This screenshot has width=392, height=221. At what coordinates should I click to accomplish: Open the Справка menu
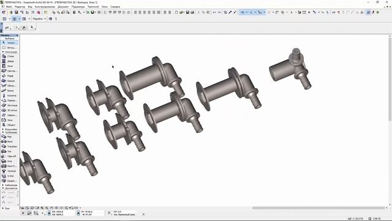(x=115, y=7)
